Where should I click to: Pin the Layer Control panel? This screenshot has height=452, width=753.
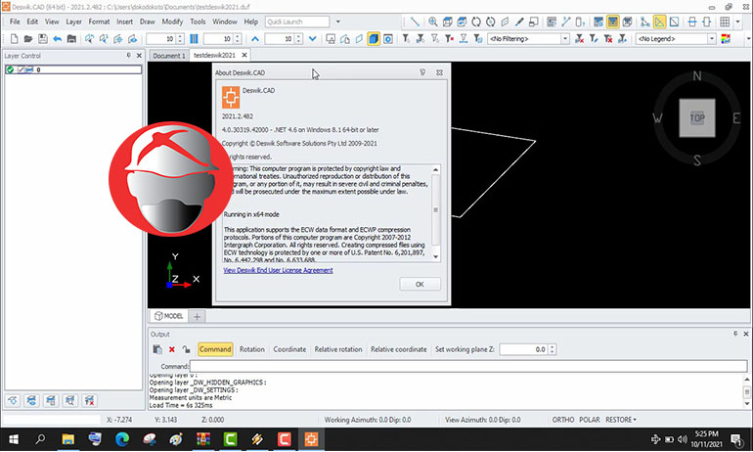[x=129, y=56]
